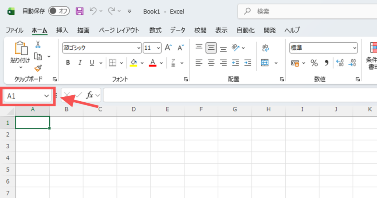377x198 pixels.
Task: Click the Undo arrow icon
Action: pos(93,11)
